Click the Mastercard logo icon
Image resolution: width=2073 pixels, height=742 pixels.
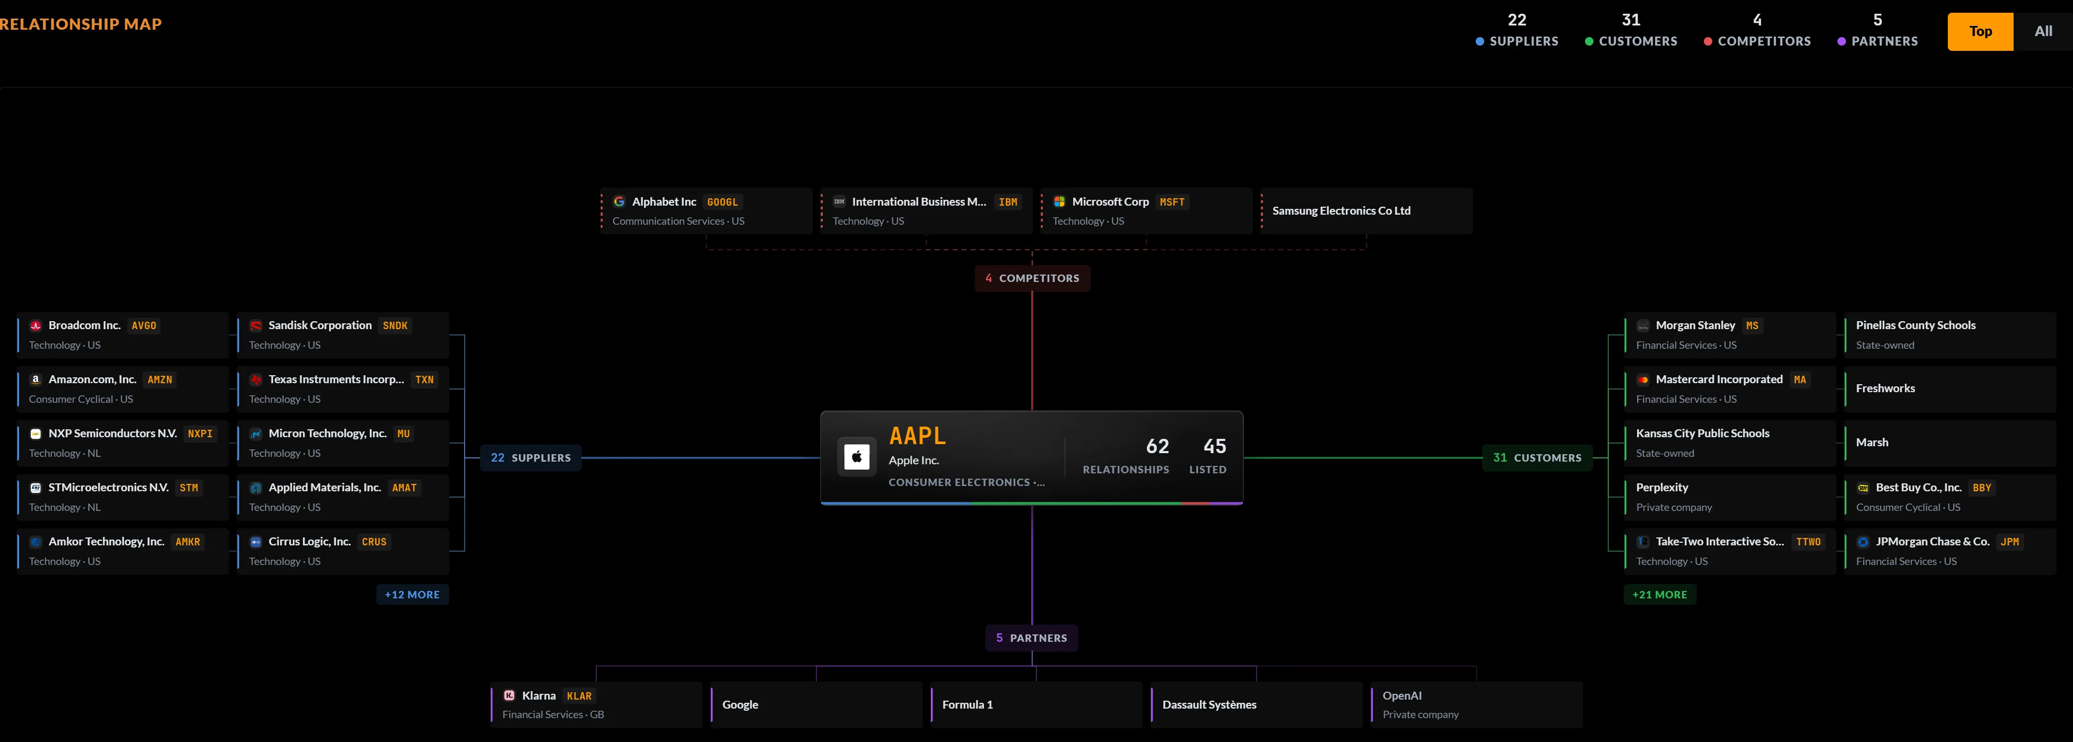click(1643, 379)
